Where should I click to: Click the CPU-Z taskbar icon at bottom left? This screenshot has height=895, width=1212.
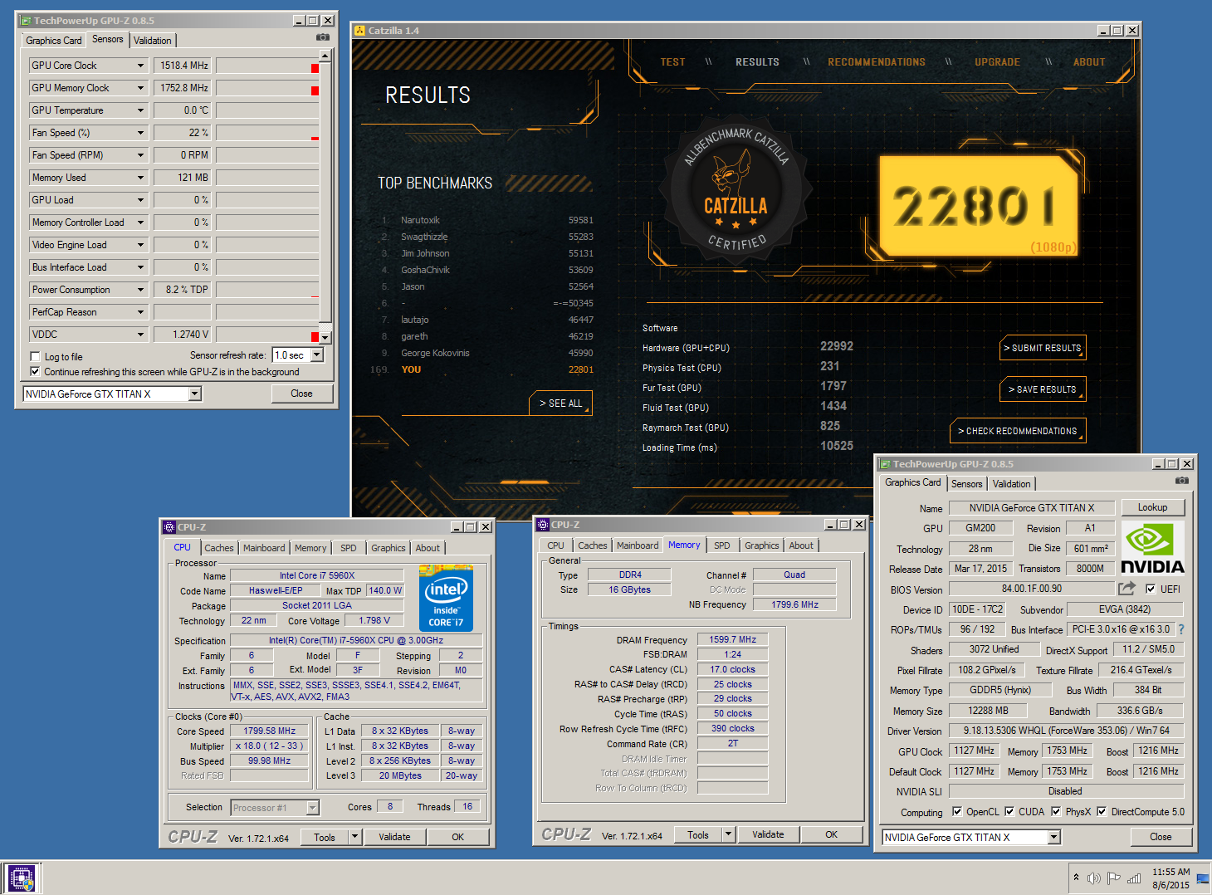click(21, 878)
